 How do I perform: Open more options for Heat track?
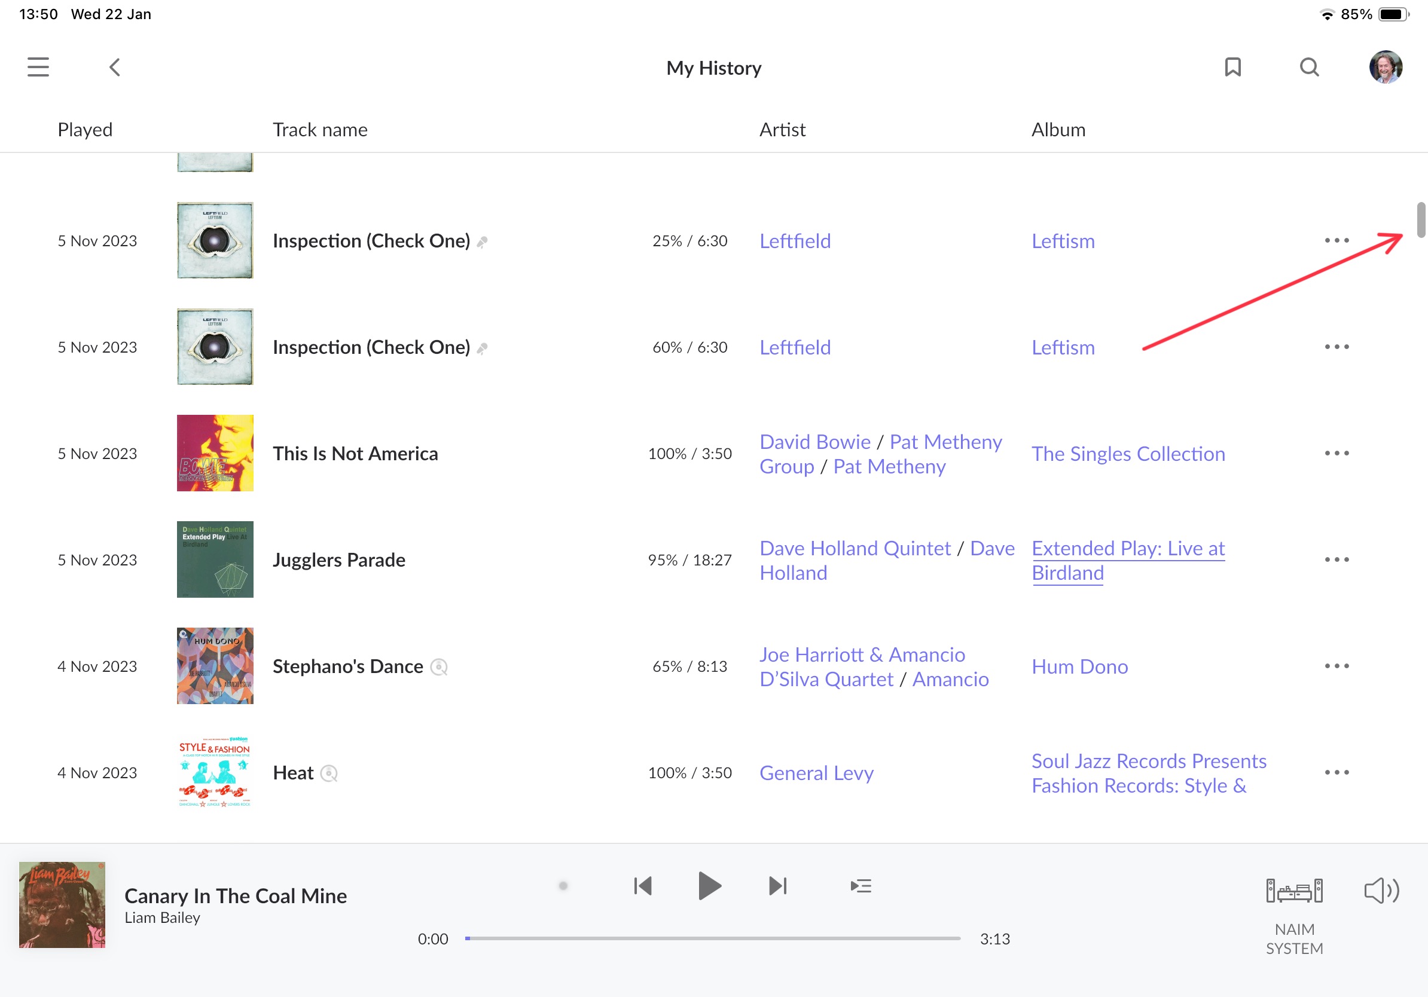click(1337, 772)
